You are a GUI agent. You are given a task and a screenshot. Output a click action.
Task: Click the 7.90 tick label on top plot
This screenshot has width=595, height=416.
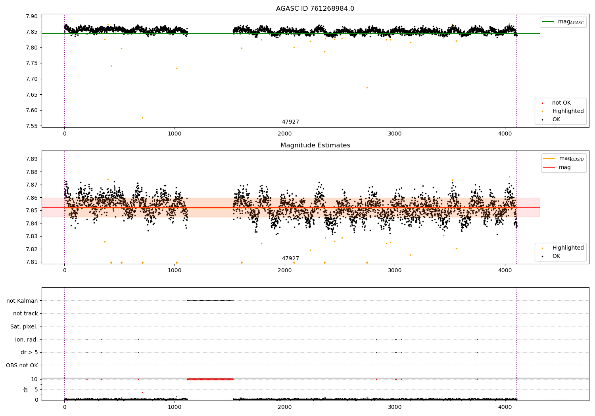[32, 17]
